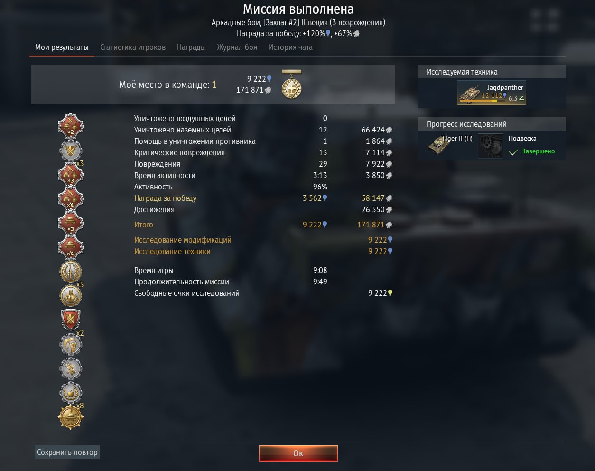This screenshot has width=595, height=471.
Task: Click Сохранить повтор button
Action: pos(67,452)
